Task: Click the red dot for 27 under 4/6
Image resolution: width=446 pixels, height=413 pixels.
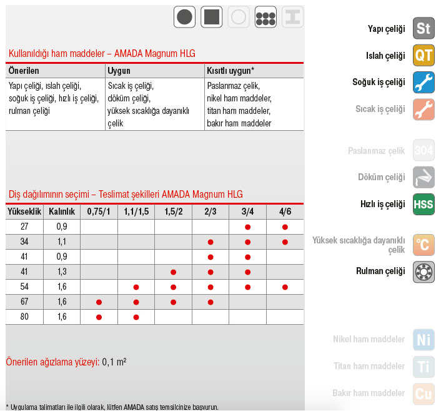Action: tap(285, 227)
